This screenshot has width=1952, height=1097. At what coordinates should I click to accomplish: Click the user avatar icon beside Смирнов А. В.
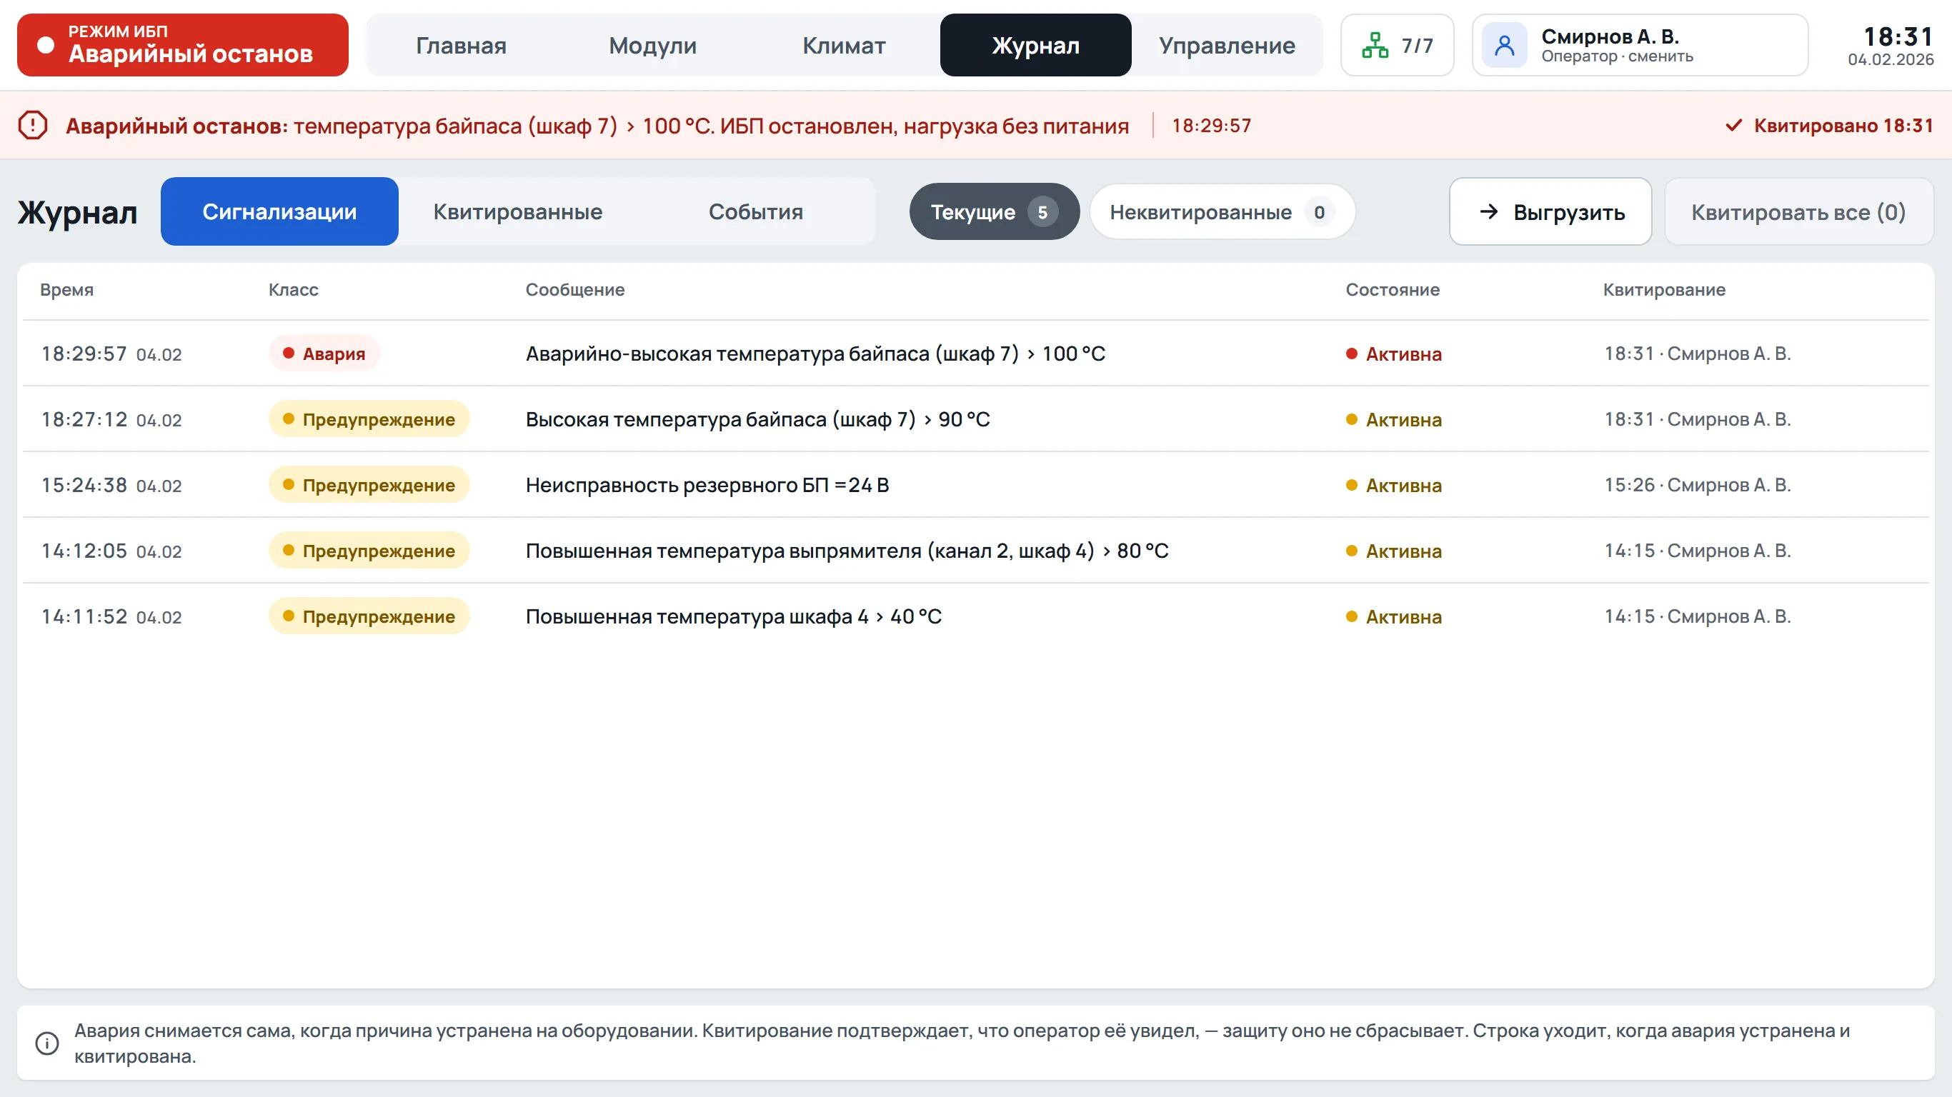[x=1504, y=46]
